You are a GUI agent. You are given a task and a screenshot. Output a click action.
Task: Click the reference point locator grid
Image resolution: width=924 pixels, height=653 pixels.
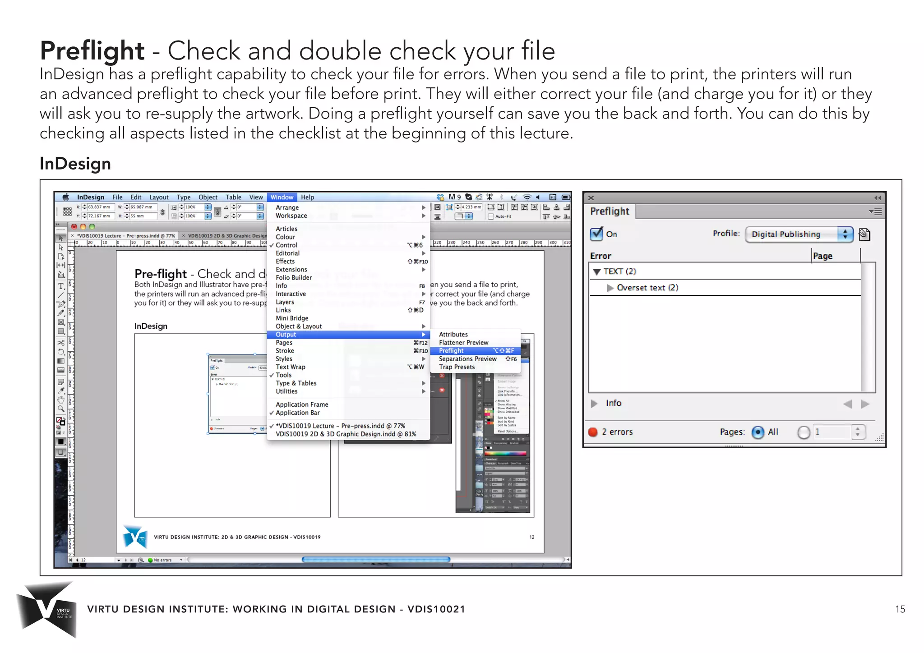(67, 212)
